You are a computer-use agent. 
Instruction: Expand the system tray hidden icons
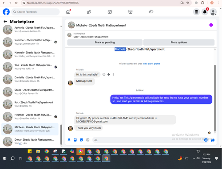point(194,158)
